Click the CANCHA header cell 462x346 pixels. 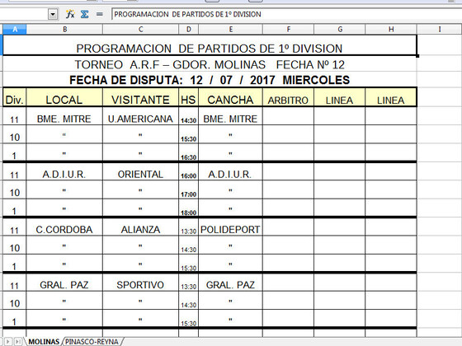(231, 97)
